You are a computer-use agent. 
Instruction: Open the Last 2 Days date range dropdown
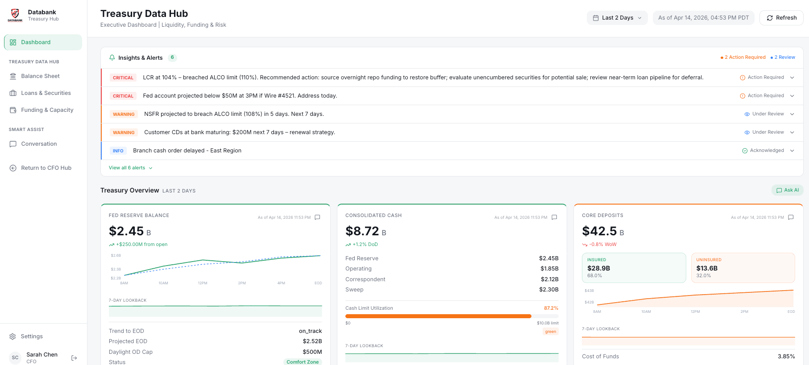pos(617,18)
